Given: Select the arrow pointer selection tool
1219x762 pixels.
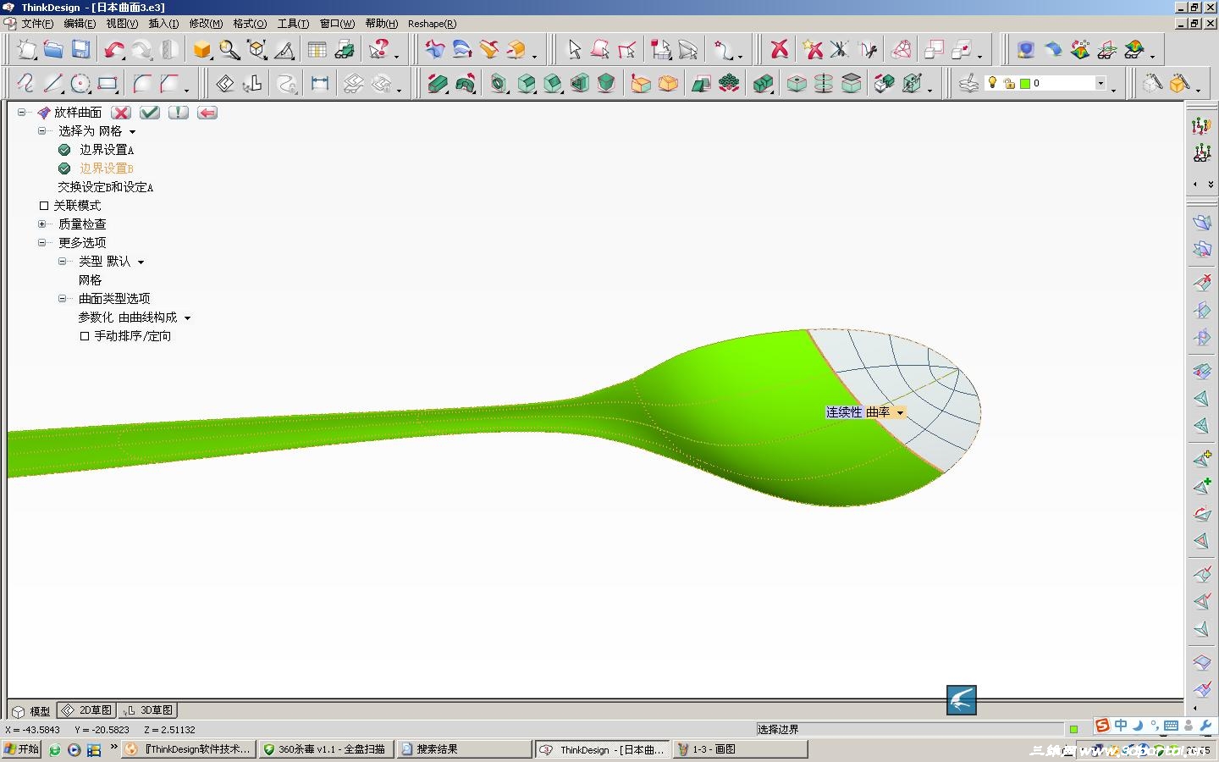Looking at the screenshot, I should pos(574,50).
